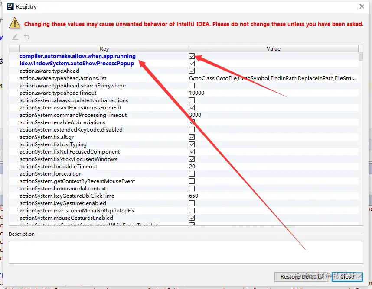Click the 10000 value cell
Image resolution: width=372 pixels, height=289 pixels.
(x=196, y=93)
